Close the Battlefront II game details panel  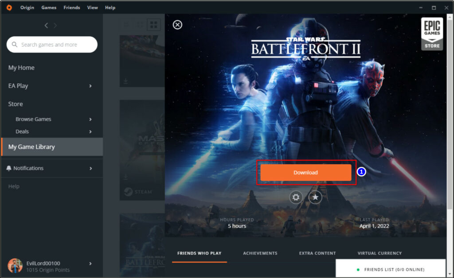(177, 25)
